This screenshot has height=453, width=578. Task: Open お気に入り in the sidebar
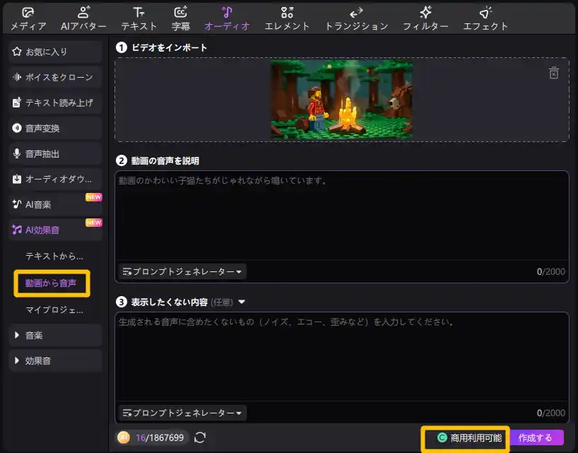[x=55, y=52]
